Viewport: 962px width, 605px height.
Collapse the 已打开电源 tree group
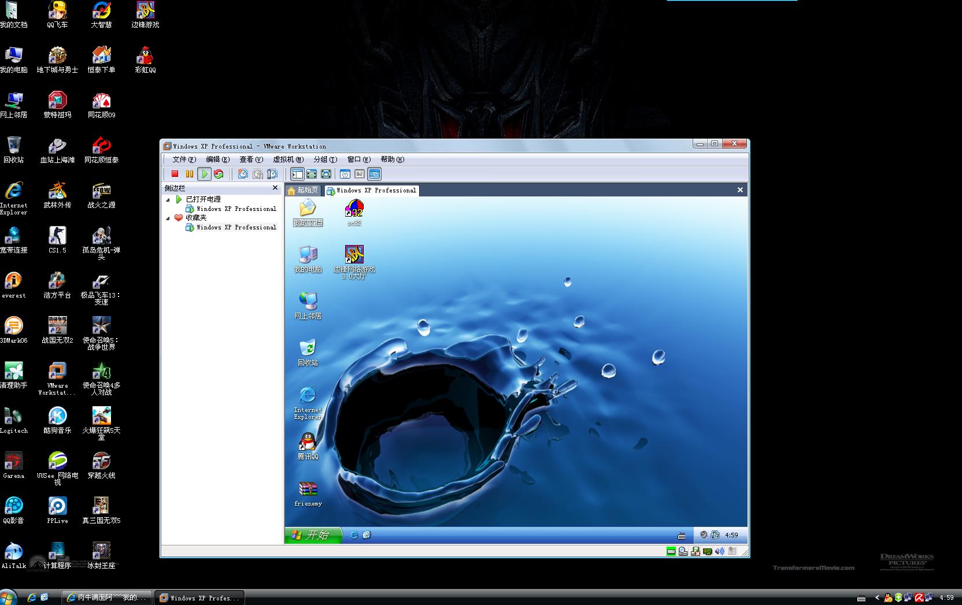click(x=168, y=199)
